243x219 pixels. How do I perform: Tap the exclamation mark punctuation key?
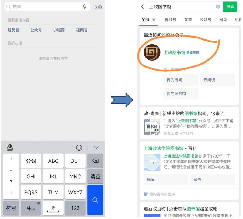11,193
